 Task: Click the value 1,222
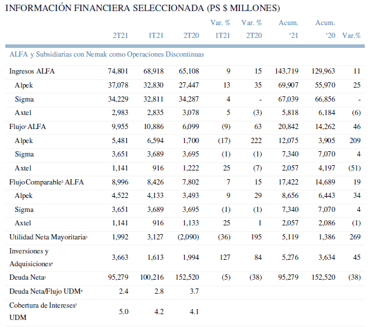point(191,168)
